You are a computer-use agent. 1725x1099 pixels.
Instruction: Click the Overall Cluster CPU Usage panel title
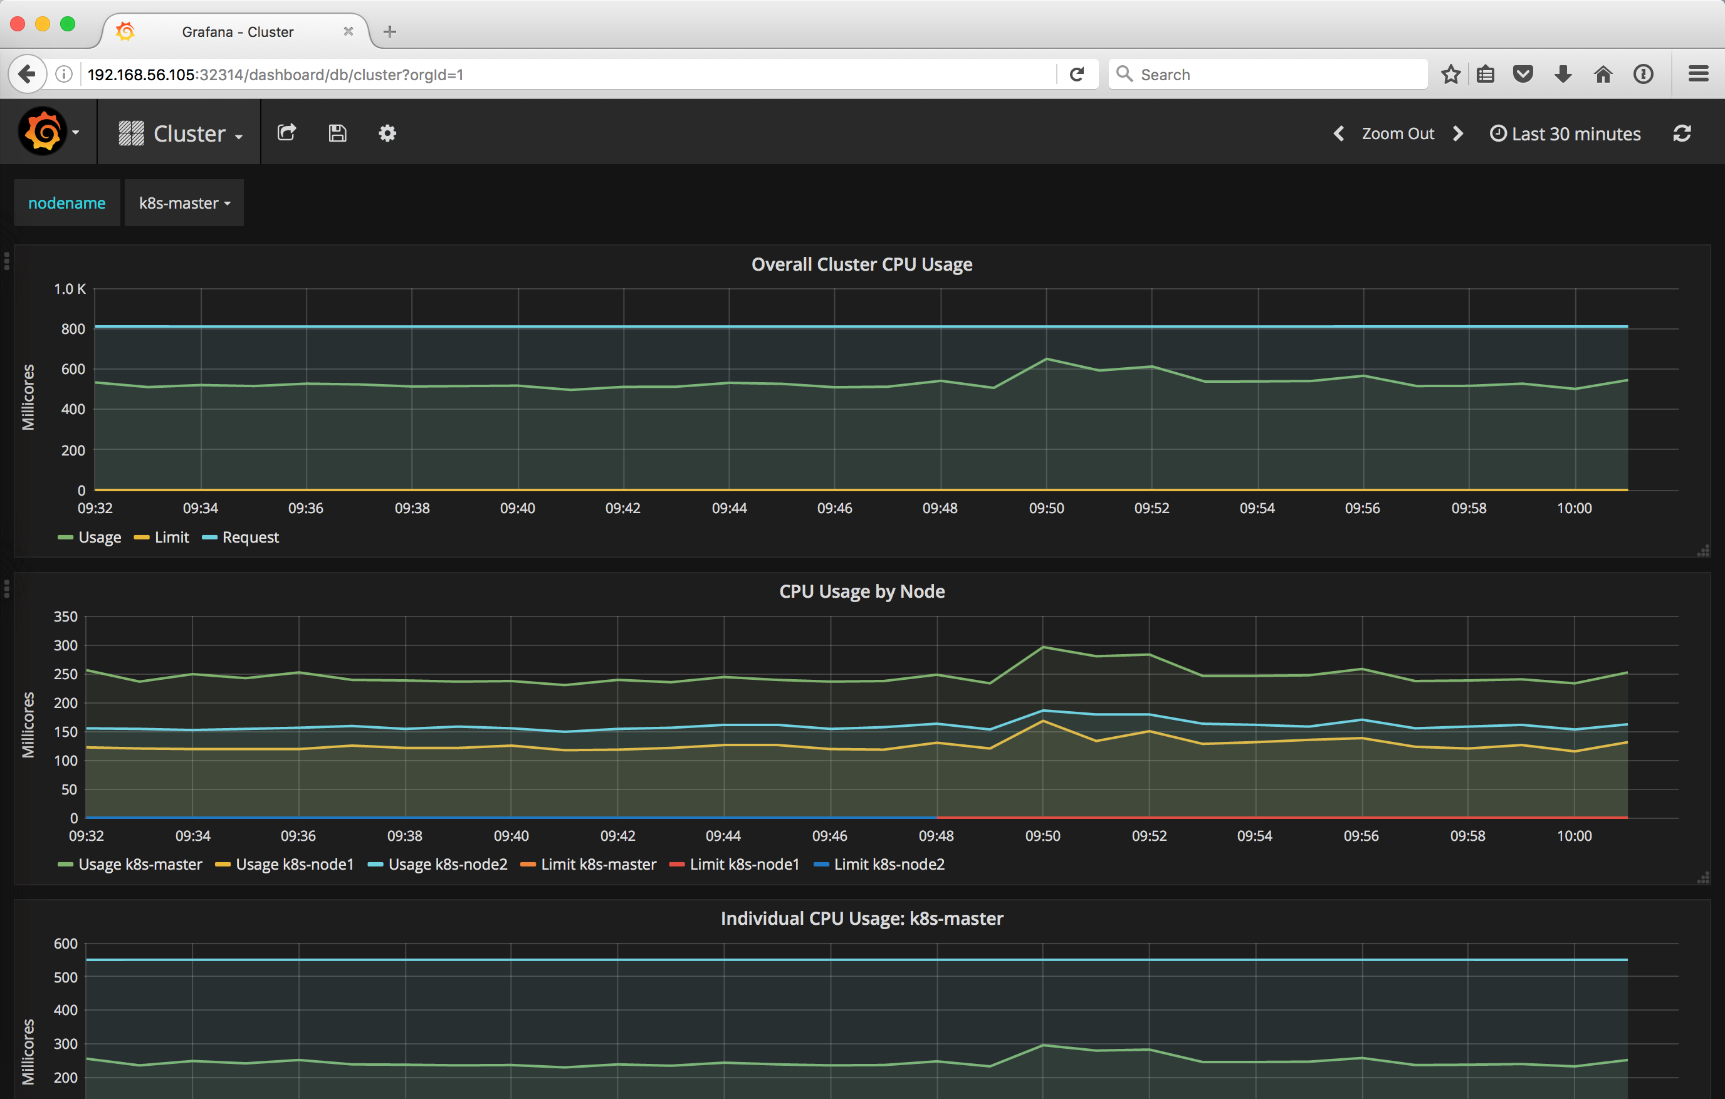point(862,264)
